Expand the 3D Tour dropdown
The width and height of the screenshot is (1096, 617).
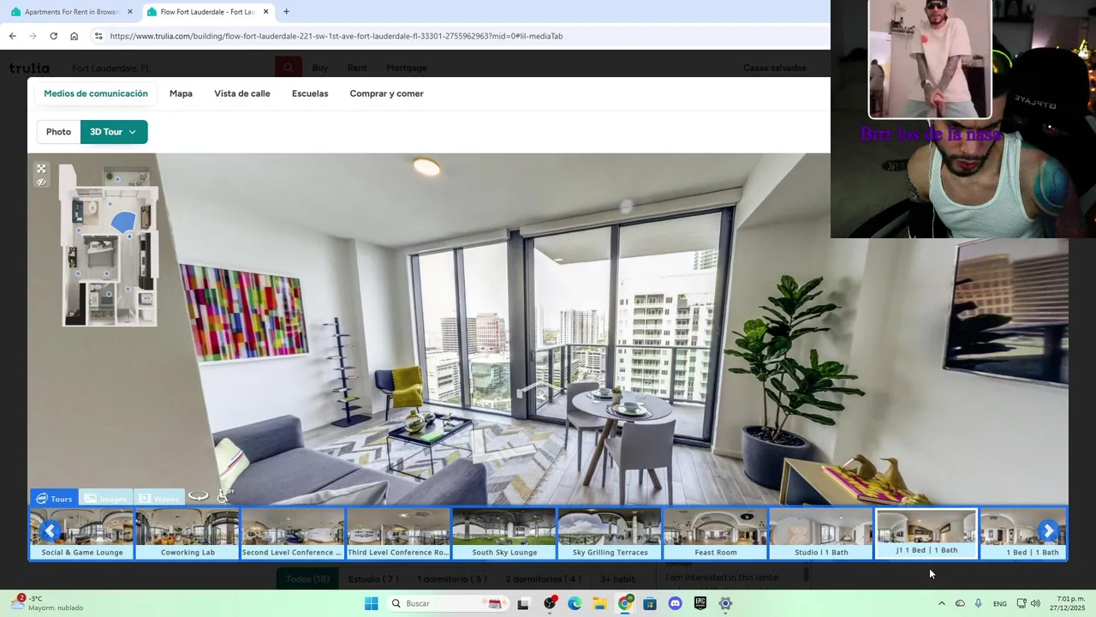(114, 132)
